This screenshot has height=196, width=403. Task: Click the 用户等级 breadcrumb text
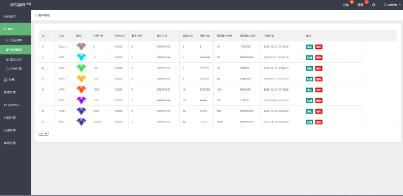point(44,15)
